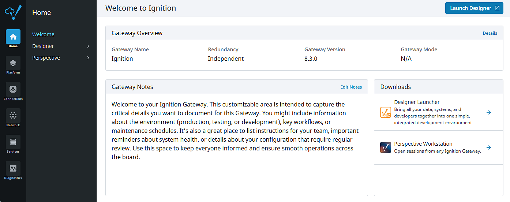Click the external-link icon on Launch Designer
The height and width of the screenshot is (202, 510).
[x=497, y=8]
